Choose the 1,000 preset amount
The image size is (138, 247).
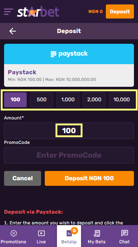click(68, 100)
